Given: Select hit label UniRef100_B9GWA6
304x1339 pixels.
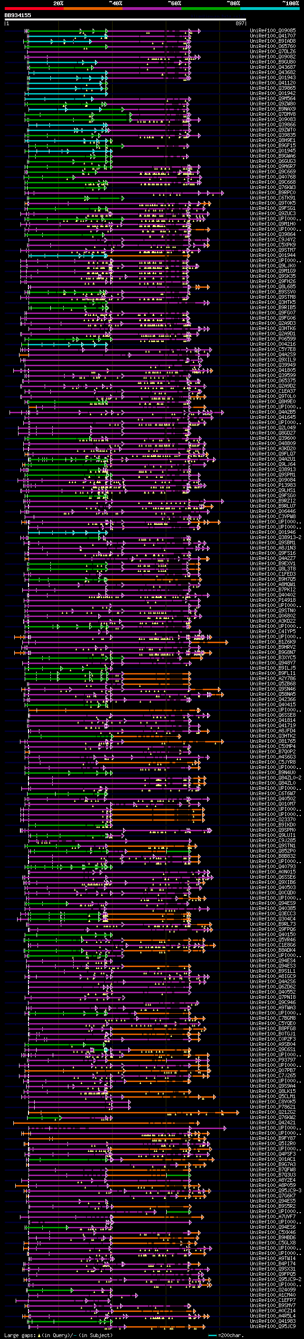Looking at the screenshot, I should pos(273,156).
